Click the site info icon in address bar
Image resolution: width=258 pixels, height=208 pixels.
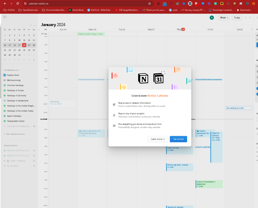click(25, 4)
